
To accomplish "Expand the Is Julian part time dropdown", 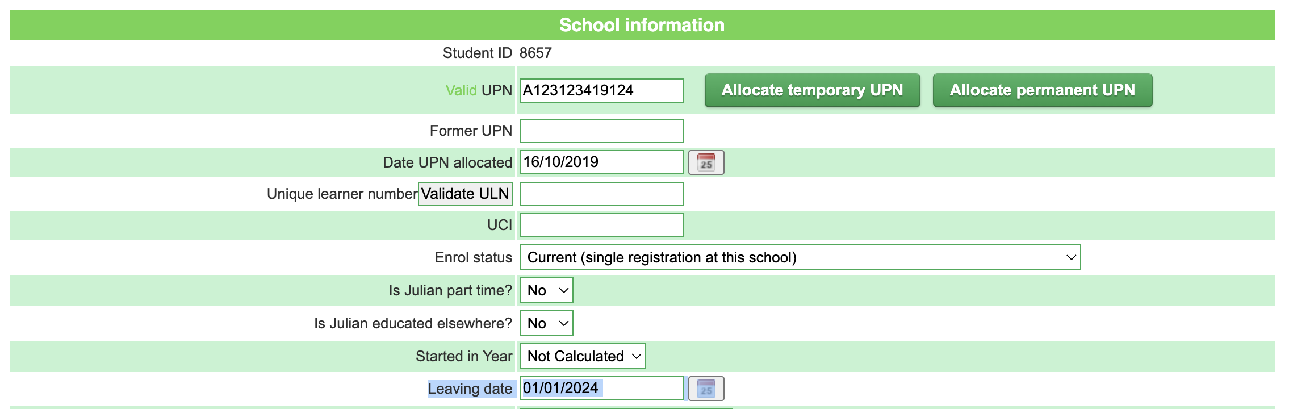I will 546,290.
